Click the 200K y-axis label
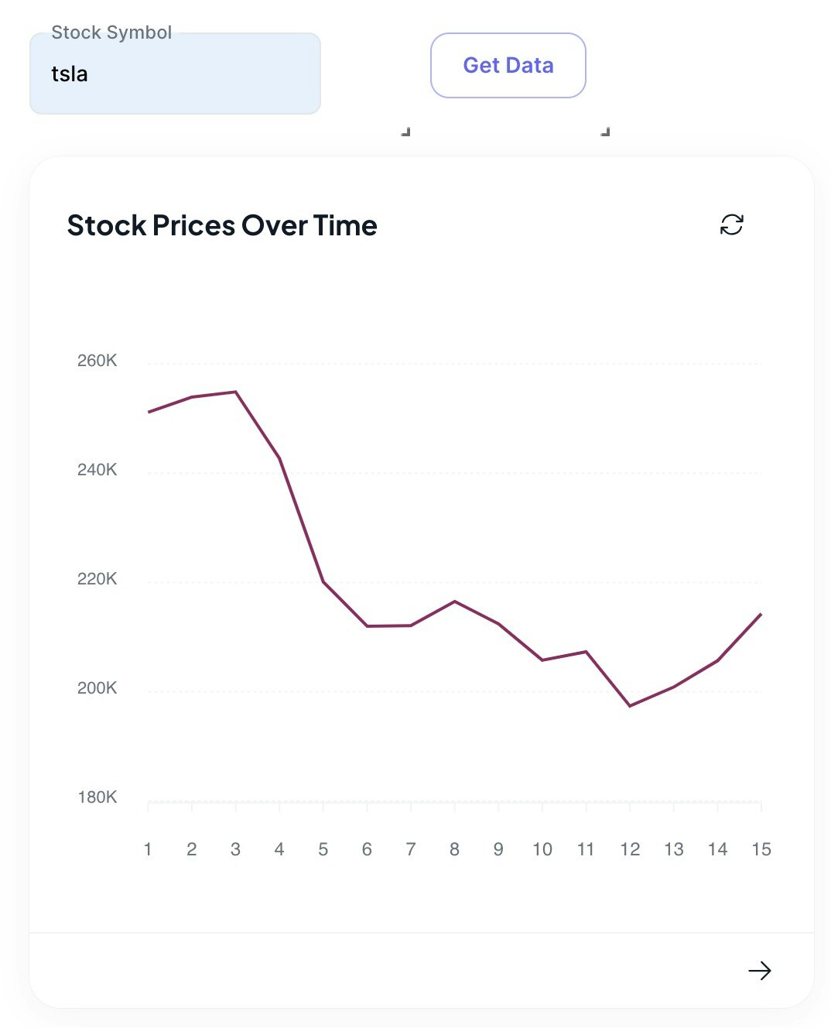The width and height of the screenshot is (831, 1028). (97, 688)
